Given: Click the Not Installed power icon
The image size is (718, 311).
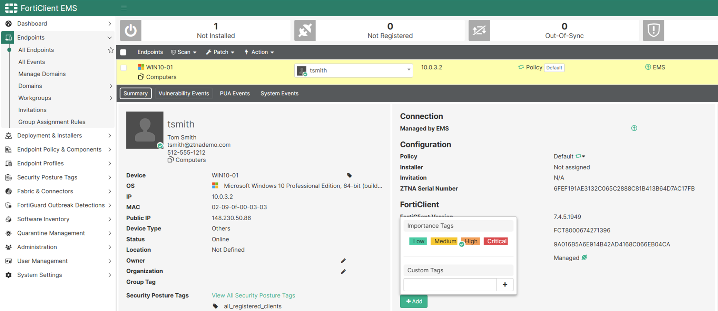Looking at the screenshot, I should [x=131, y=30].
